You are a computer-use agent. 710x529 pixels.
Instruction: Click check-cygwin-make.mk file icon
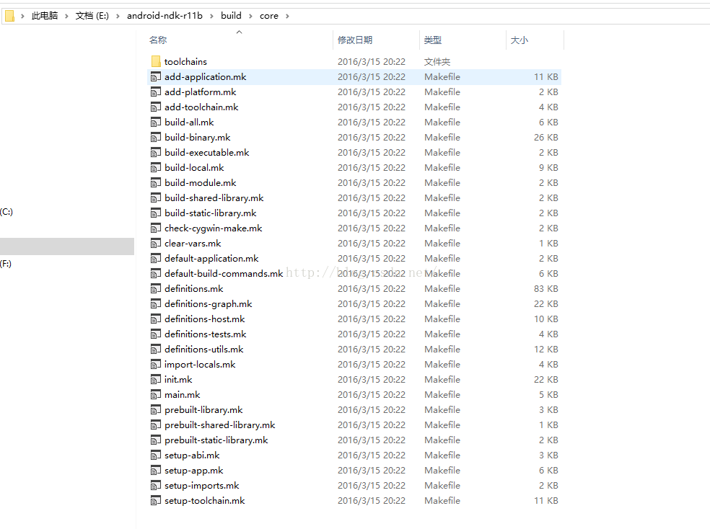[x=156, y=228]
